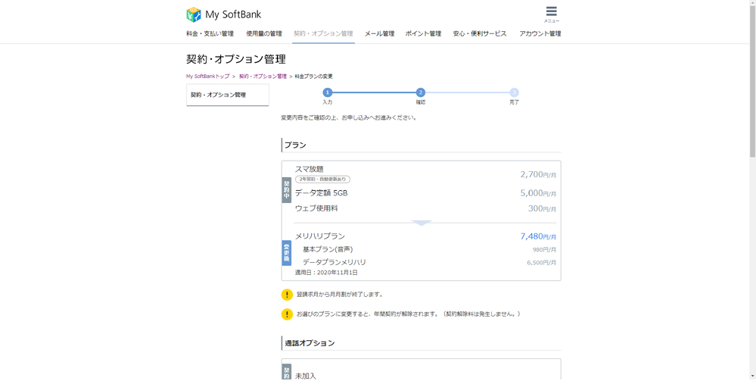Click the 2年契約・自動更新あり label badge
This screenshot has height=381, width=756.
[x=322, y=180]
